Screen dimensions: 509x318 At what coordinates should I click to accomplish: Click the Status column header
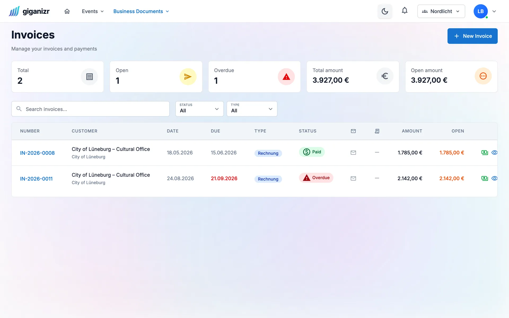pyautogui.click(x=308, y=131)
